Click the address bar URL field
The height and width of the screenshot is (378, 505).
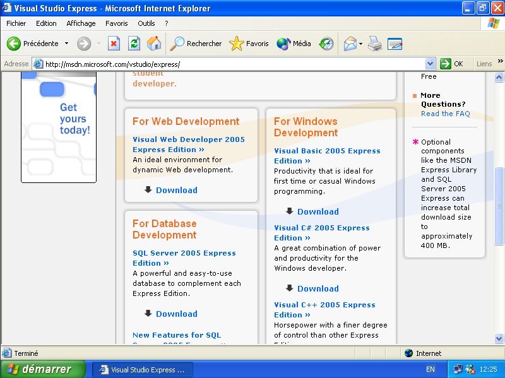click(x=234, y=64)
